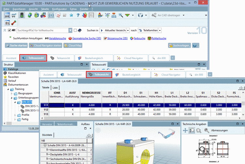Image resolution: width=245 pixels, height=164 pixels.
Task: Click the table horizontal scrollbar thumb
Action: click(121, 118)
